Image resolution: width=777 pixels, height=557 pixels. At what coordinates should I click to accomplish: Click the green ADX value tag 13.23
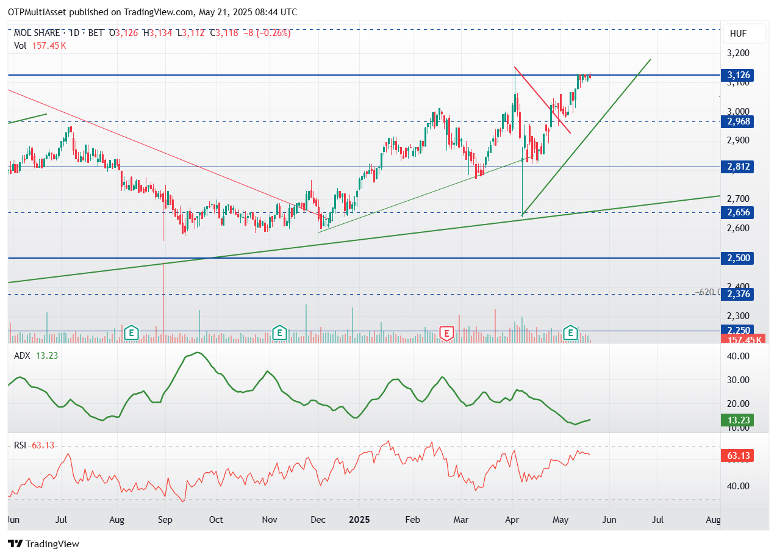tap(737, 420)
